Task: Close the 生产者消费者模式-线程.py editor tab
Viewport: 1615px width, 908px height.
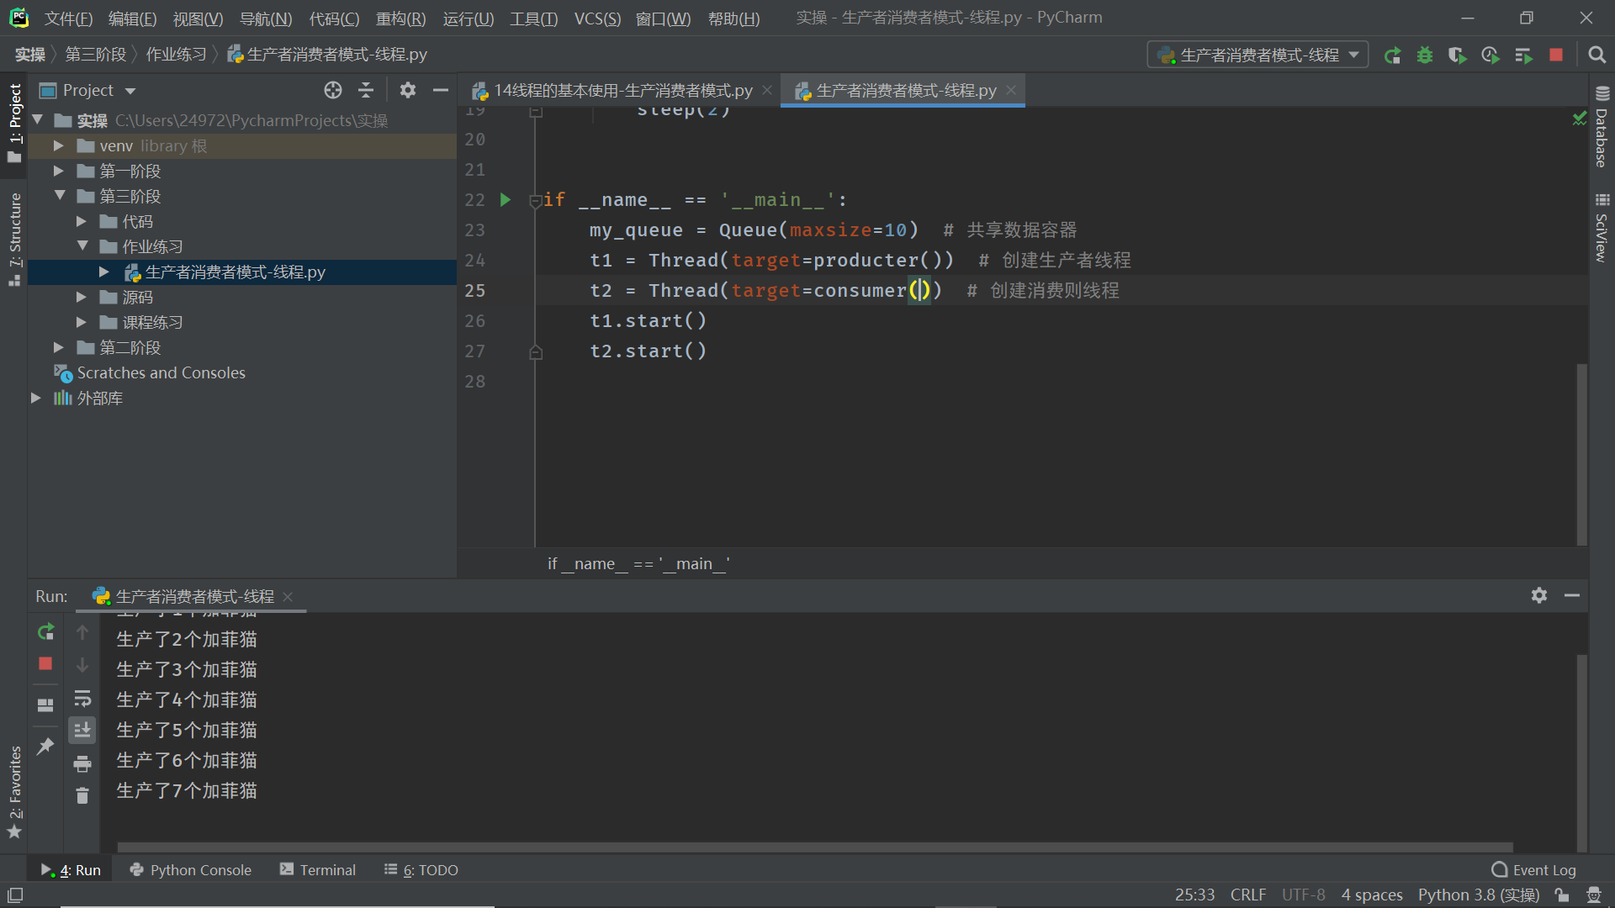Action: coord(1011,90)
